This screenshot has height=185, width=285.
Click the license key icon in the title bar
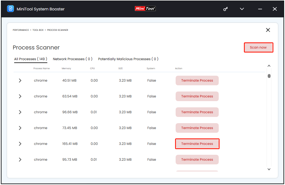pyautogui.click(x=225, y=9)
